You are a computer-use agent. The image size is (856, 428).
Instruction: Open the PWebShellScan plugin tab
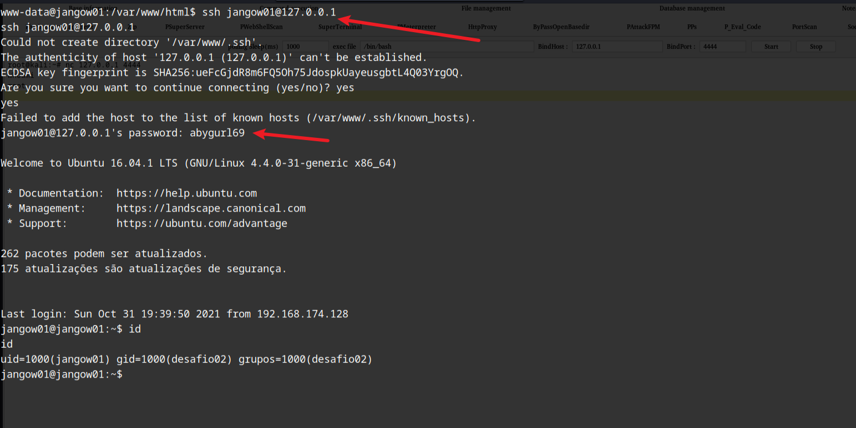pos(261,27)
